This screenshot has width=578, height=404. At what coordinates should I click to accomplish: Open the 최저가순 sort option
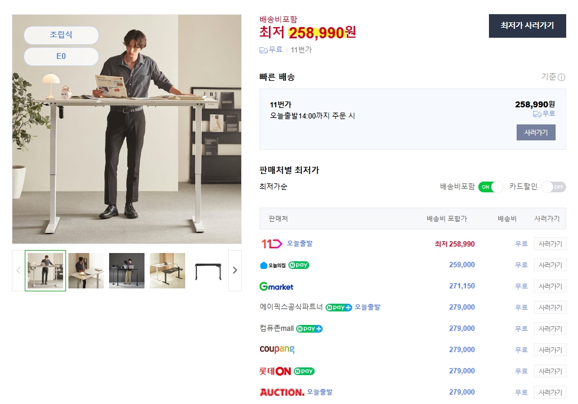[x=274, y=187]
